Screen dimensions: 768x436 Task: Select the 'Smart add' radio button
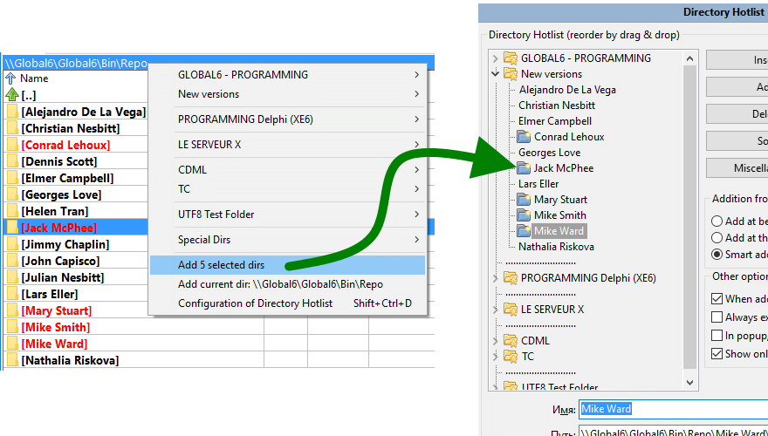click(x=717, y=254)
